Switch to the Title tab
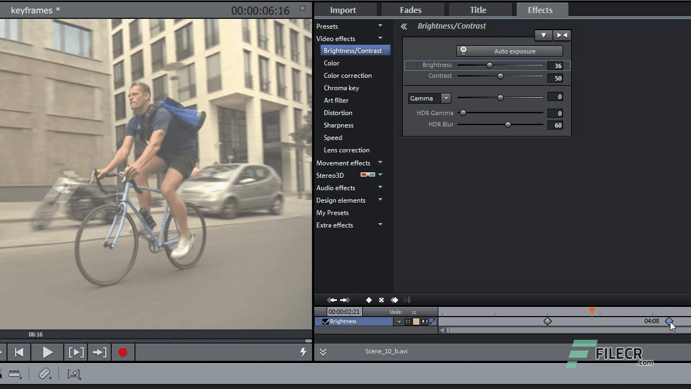Image resolution: width=691 pixels, height=389 pixels. click(477, 9)
